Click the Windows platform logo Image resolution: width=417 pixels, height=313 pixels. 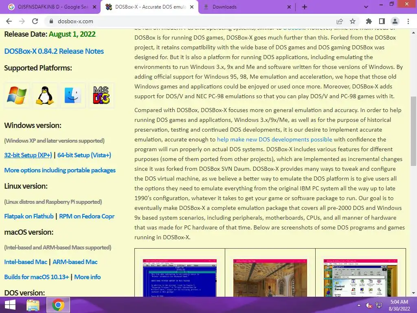coord(17,95)
